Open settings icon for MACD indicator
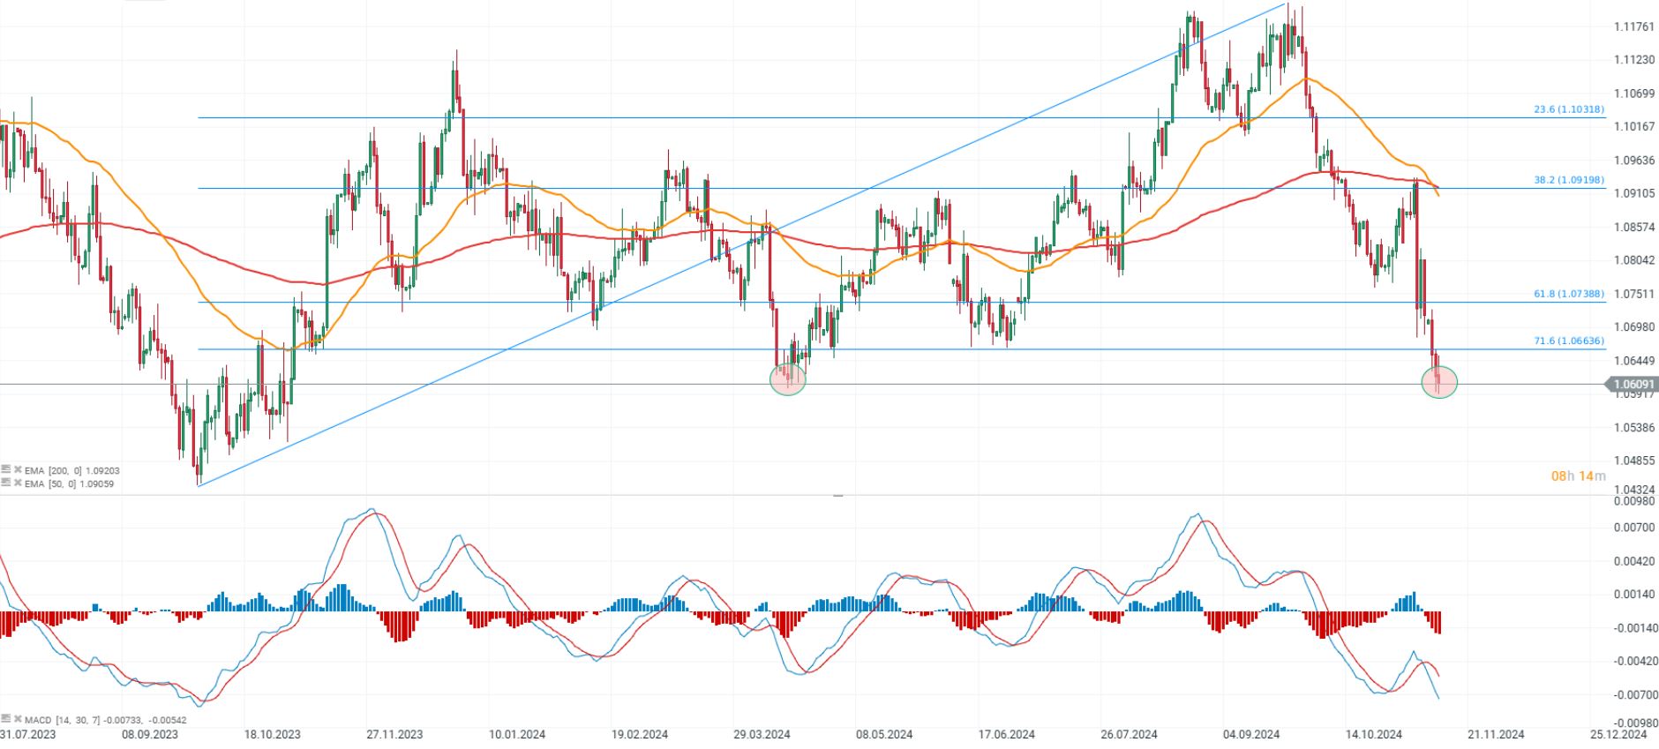The width and height of the screenshot is (1659, 749). tap(5, 719)
